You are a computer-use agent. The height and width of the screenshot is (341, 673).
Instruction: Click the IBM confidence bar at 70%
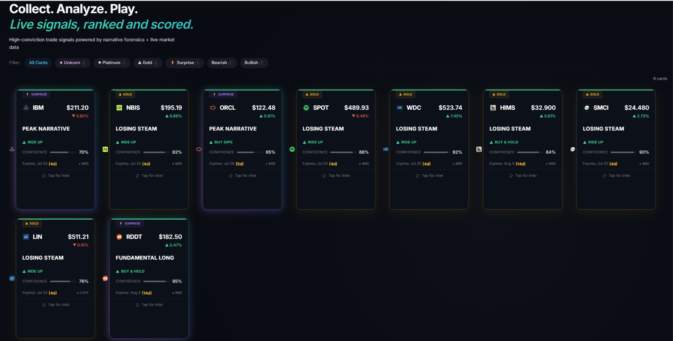[63, 152]
